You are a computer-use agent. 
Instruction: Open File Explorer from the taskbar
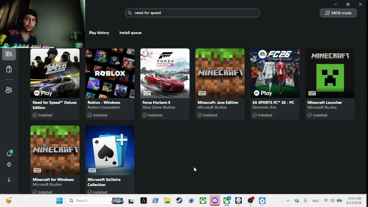tap(167, 201)
